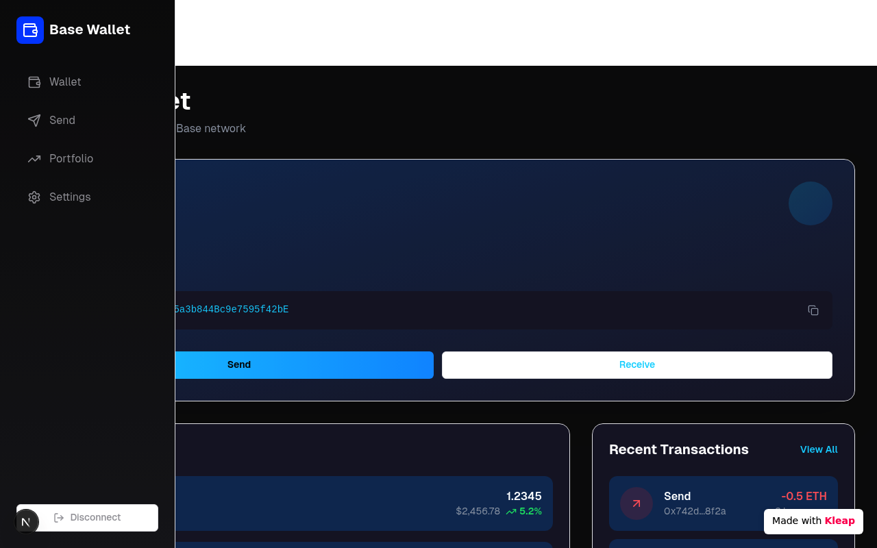
Task: Open the Portfolio sidebar item
Action: click(x=88, y=159)
